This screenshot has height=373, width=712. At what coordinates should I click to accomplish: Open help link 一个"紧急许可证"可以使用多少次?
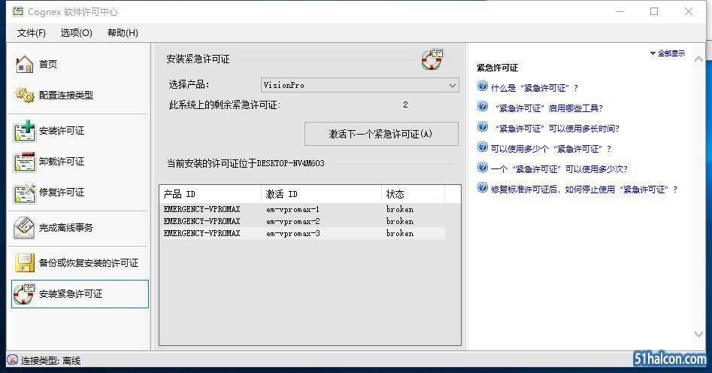click(559, 169)
